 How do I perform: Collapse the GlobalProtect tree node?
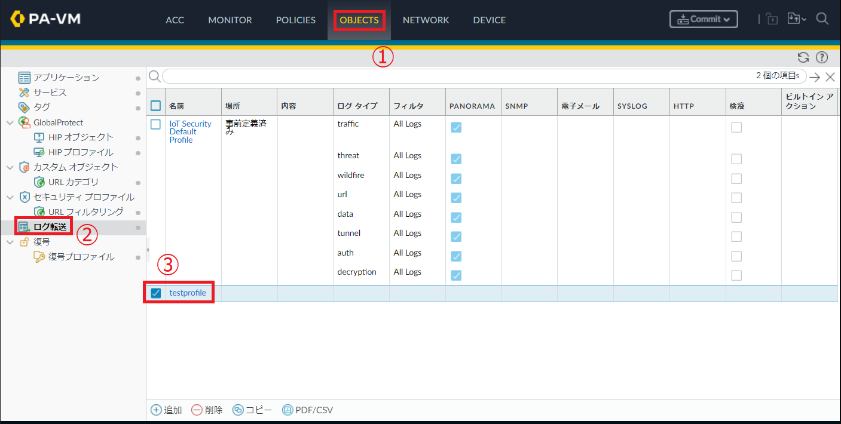10,122
